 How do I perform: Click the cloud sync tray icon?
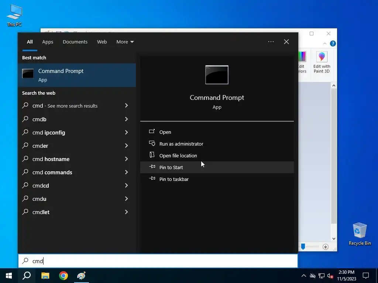tap(313, 276)
